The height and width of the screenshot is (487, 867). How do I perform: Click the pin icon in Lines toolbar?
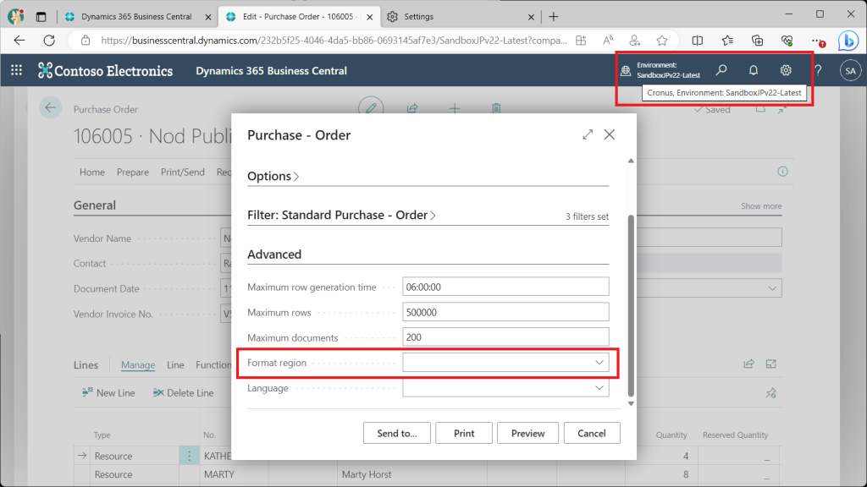770,393
